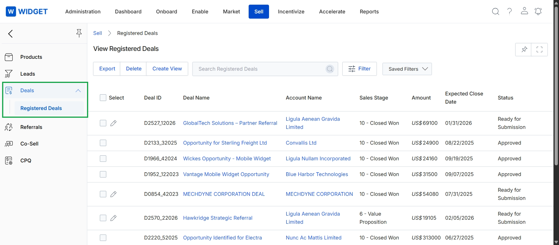Click the Deals sidebar icon
This screenshot has width=559, height=245.
[x=9, y=90]
